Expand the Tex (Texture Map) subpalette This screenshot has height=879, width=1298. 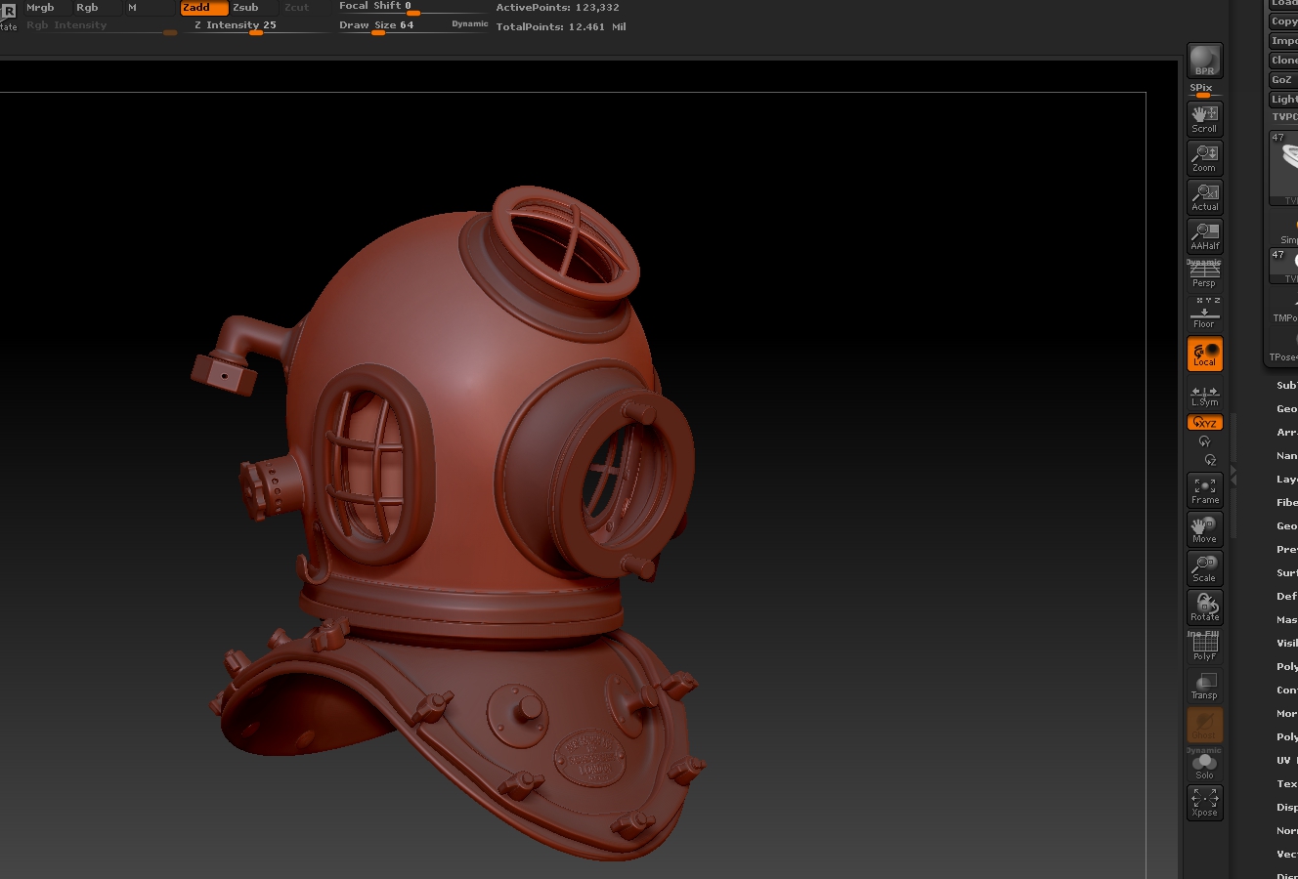(1286, 783)
